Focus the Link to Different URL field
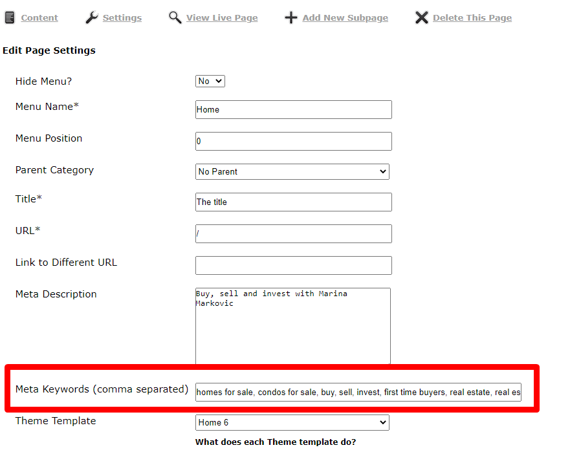 click(x=294, y=265)
